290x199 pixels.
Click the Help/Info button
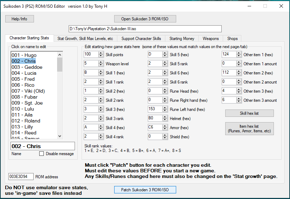coord(19,19)
